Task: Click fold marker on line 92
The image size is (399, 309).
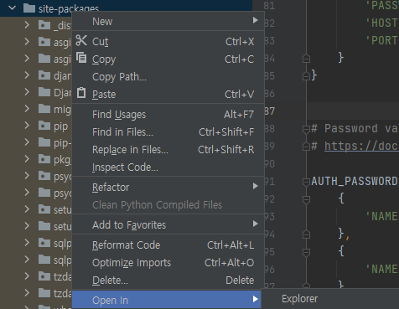Action: (x=306, y=199)
